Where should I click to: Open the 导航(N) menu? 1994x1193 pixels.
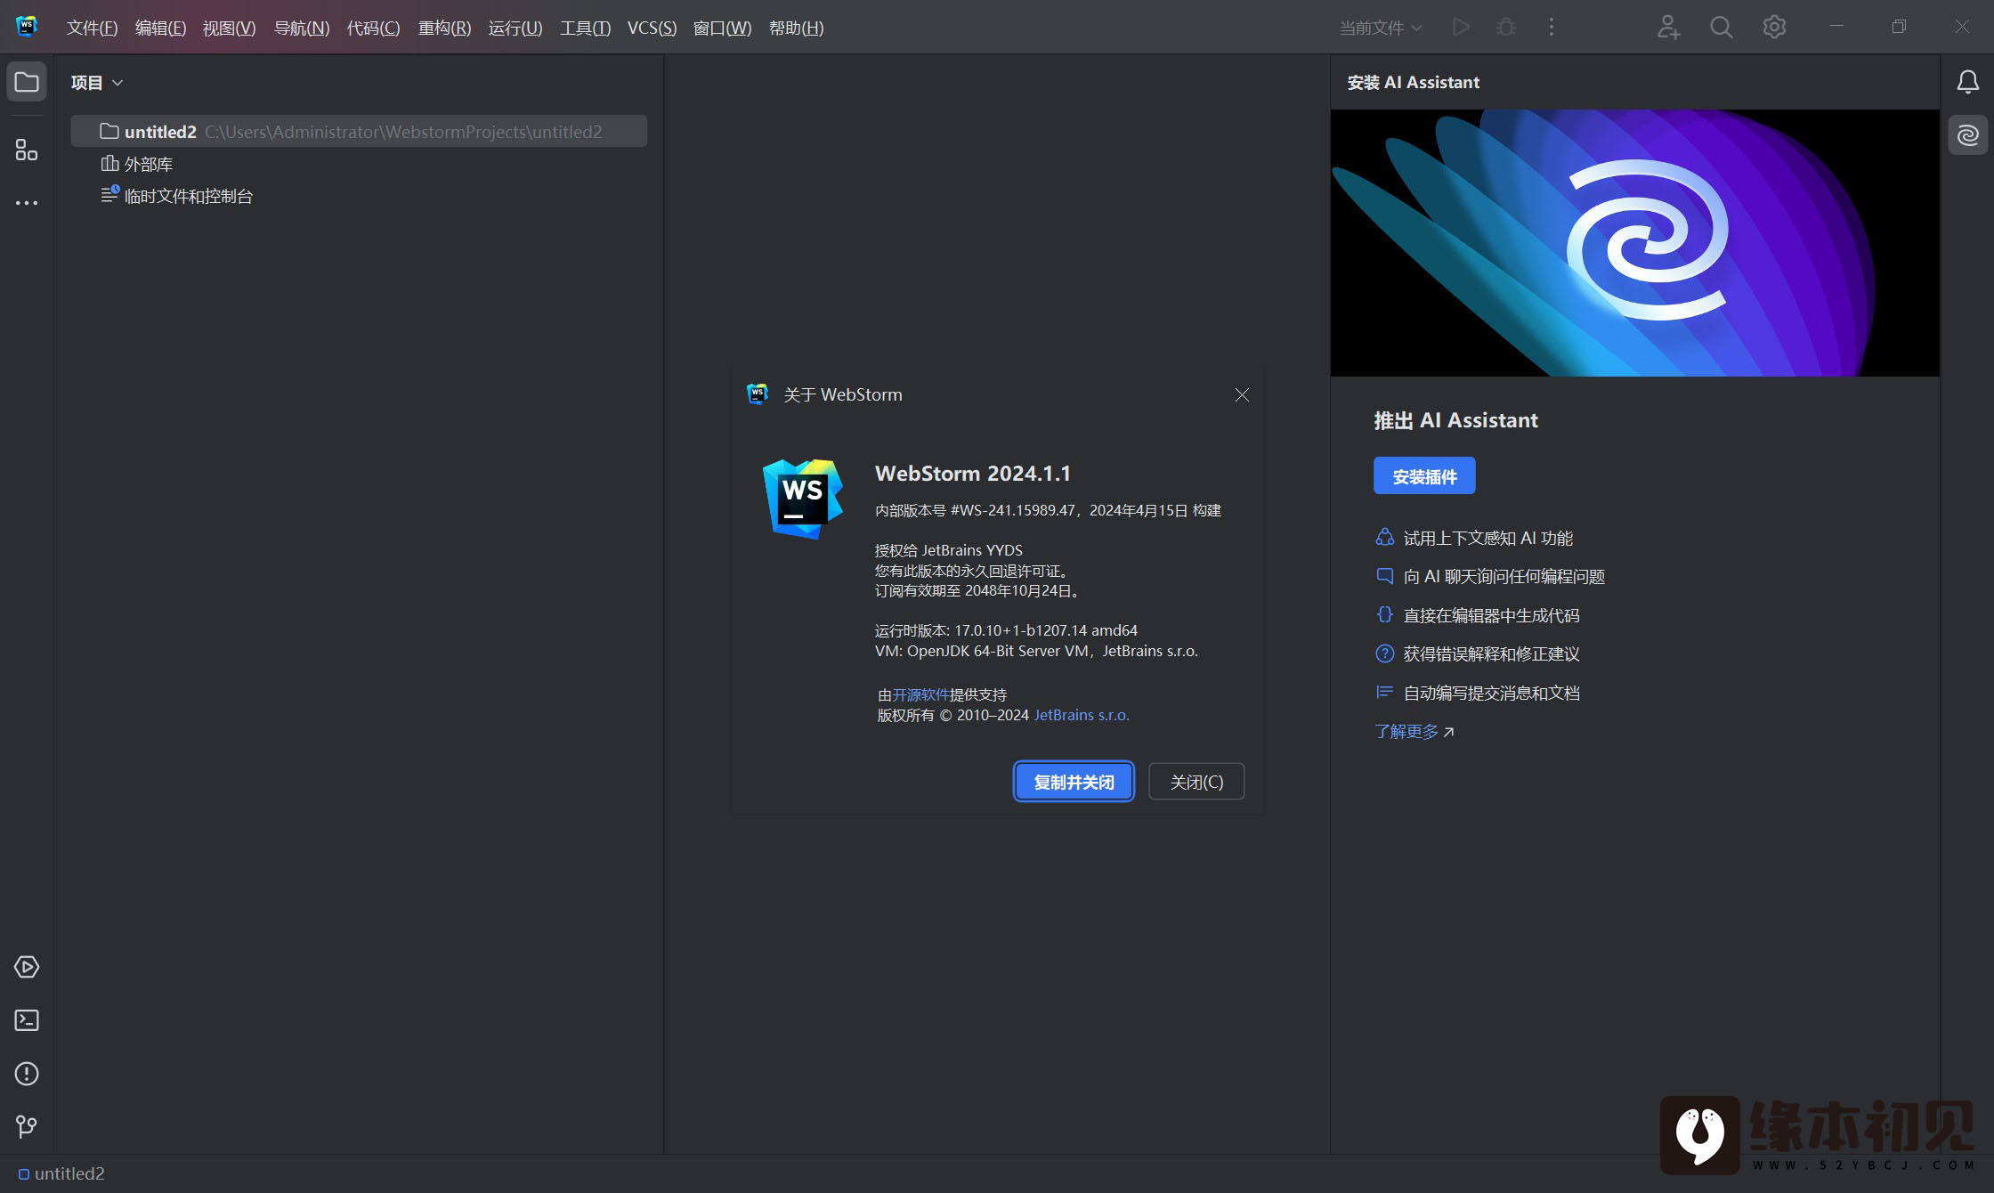click(x=301, y=28)
